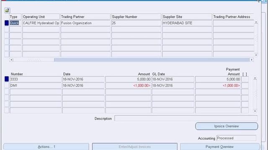268x150 pixels.
Task: Select row indicator for invoice DM1
Action: pos(7,85)
